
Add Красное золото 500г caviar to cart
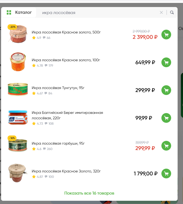pyautogui.click(x=166, y=35)
